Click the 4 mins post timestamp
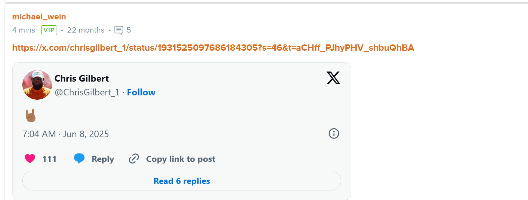The height and width of the screenshot is (200, 528). pos(24,30)
